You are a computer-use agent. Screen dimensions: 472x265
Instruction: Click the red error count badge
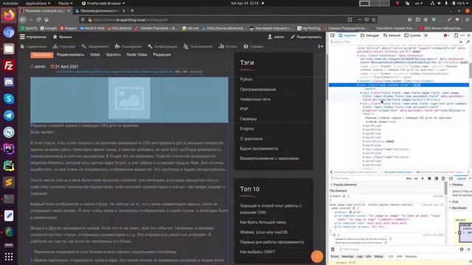(x=446, y=35)
